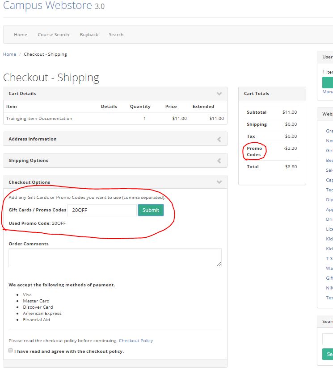Click the Checkout - Shipping breadcrumb text
The width and height of the screenshot is (333, 368).
[45, 54]
